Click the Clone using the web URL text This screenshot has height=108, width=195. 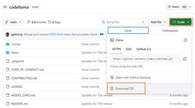pyautogui.click(x=127, y=66)
